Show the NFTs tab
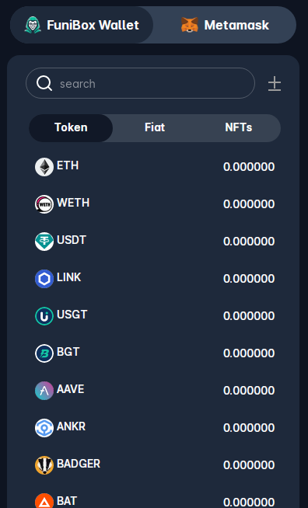 (x=239, y=127)
